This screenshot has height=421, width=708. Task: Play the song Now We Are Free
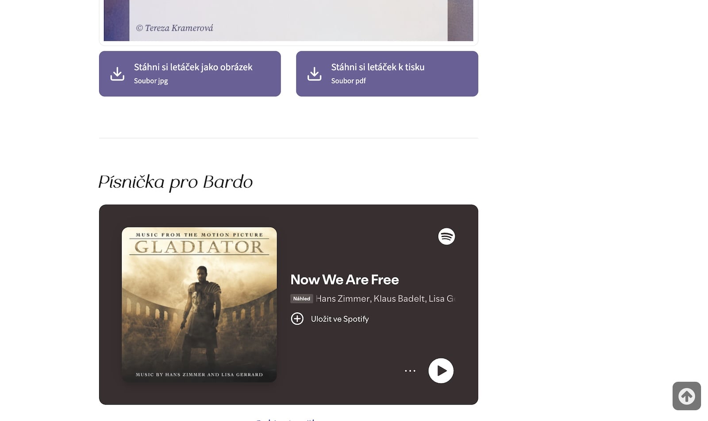441,371
